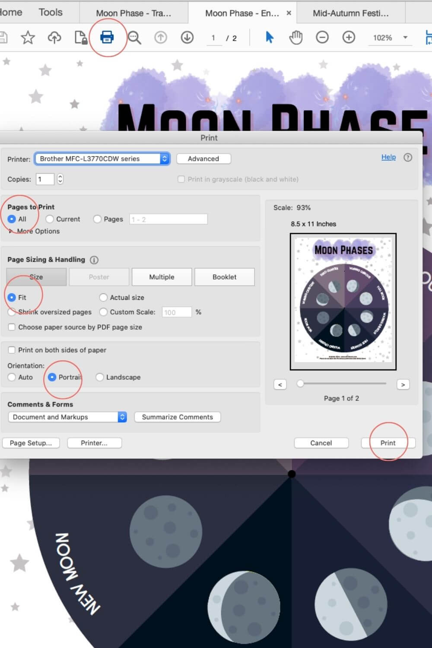Open the Document and Markups dropdown
This screenshot has width=432, height=648.
[x=67, y=417]
